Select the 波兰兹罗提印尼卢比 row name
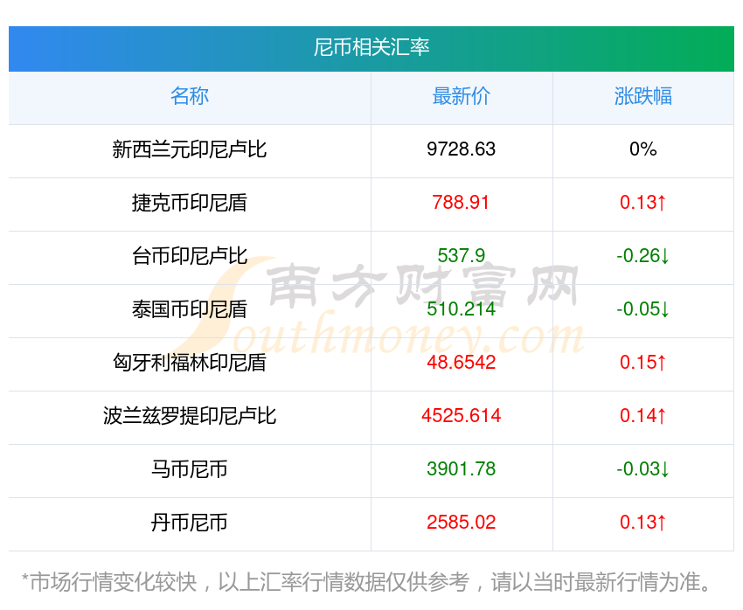Screen dimensions: 743x610 (x=190, y=416)
